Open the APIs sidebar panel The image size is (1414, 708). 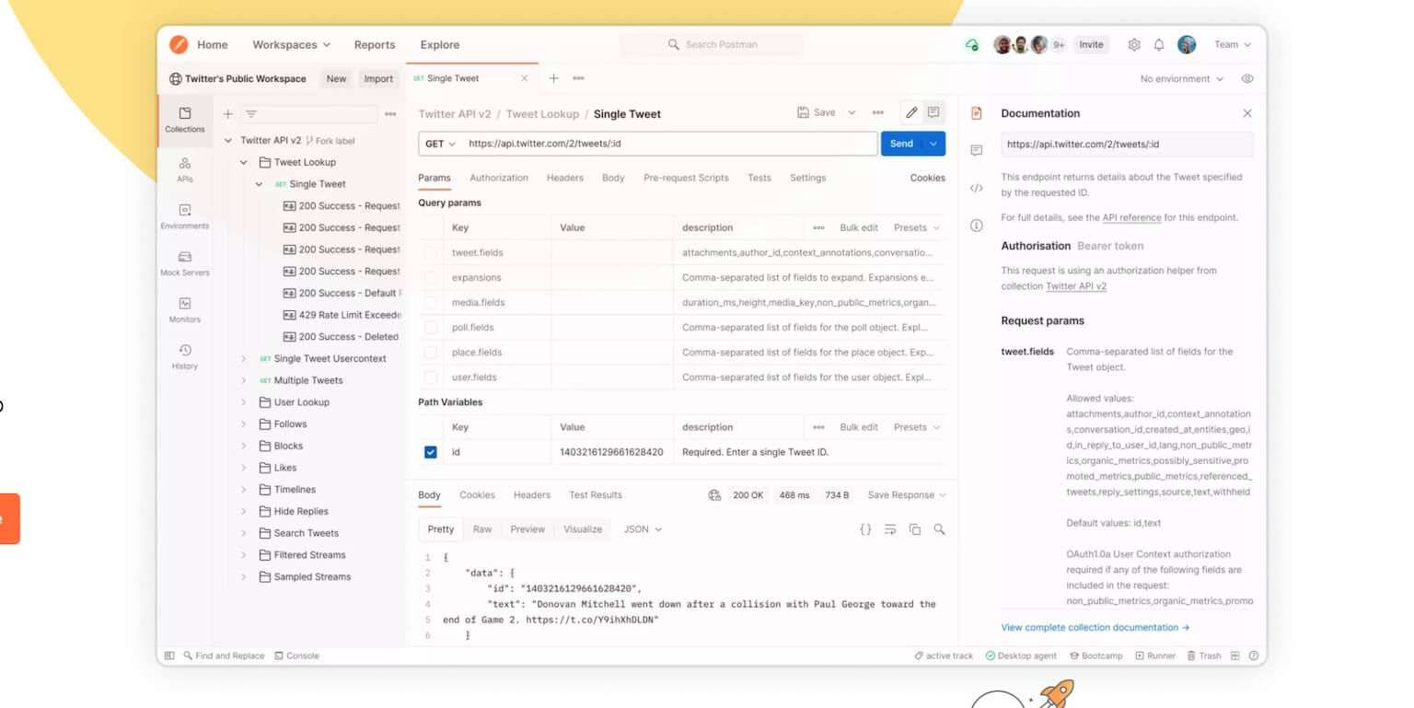coord(185,168)
